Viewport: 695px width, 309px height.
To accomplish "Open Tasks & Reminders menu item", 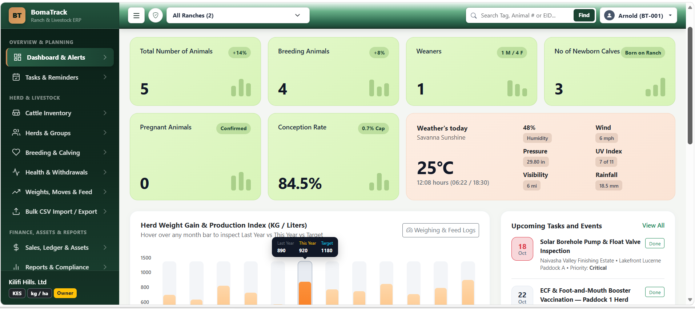I will [x=60, y=77].
